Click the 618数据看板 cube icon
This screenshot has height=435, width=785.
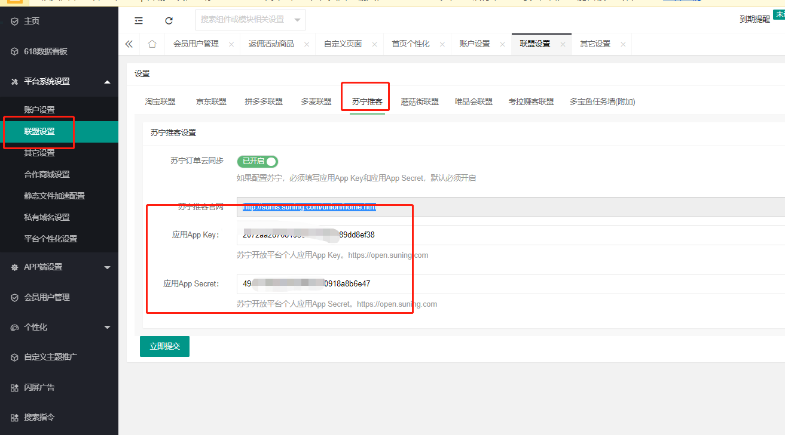point(15,52)
